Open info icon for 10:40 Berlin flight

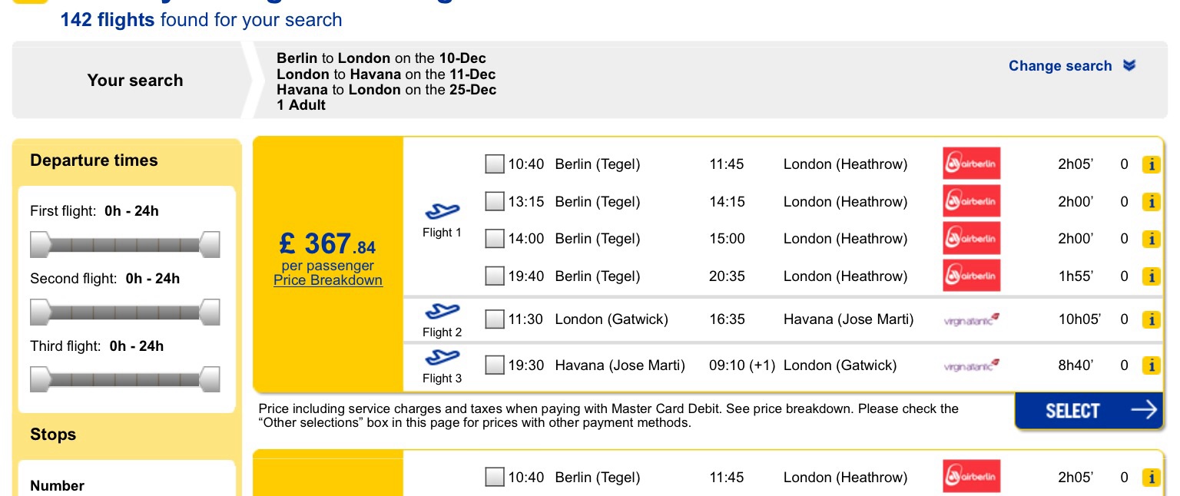[x=1150, y=164]
